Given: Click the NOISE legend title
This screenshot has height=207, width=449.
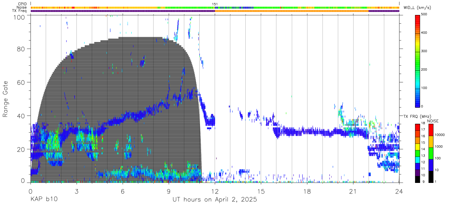Looking at the screenshot, I should [x=434, y=121].
